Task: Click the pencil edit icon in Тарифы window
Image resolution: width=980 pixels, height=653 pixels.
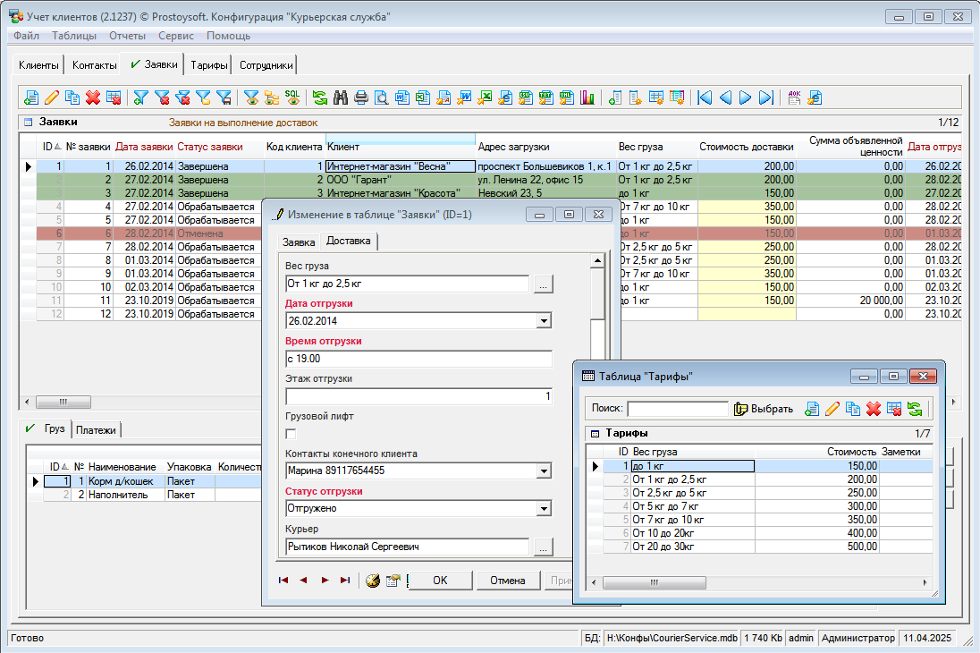Action: 832,409
